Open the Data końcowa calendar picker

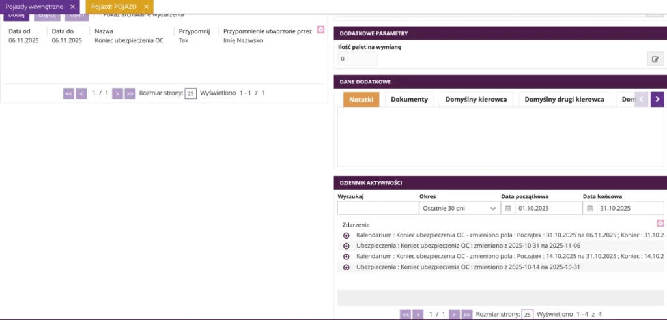click(x=589, y=209)
